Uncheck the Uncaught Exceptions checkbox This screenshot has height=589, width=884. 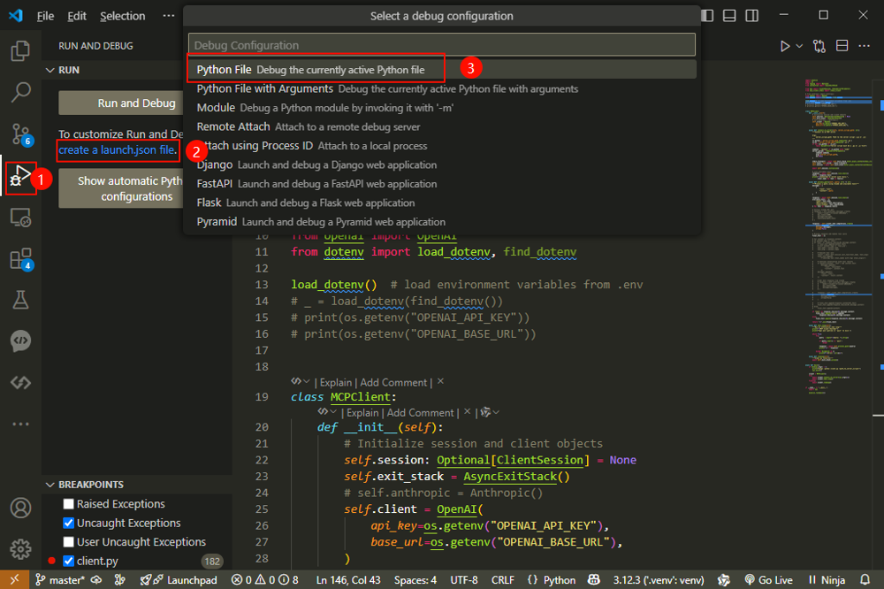[69, 524]
